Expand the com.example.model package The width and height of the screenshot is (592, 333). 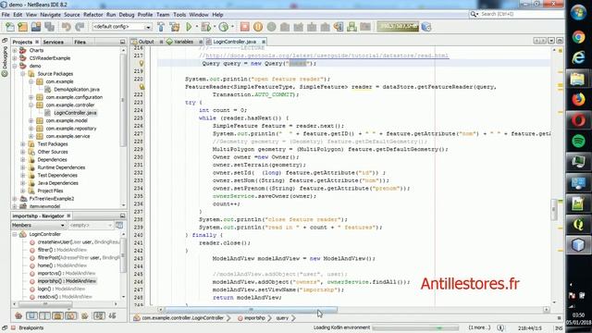click(x=31, y=120)
